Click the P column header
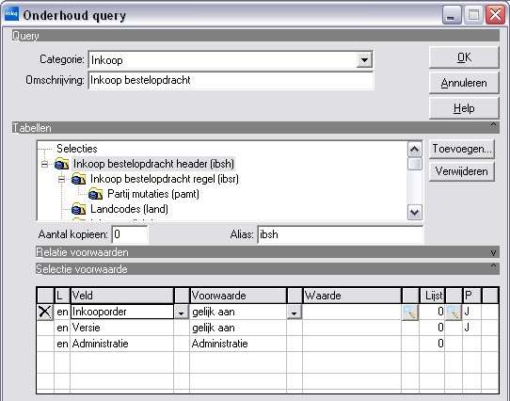The width and height of the screenshot is (510, 401). [x=471, y=296]
